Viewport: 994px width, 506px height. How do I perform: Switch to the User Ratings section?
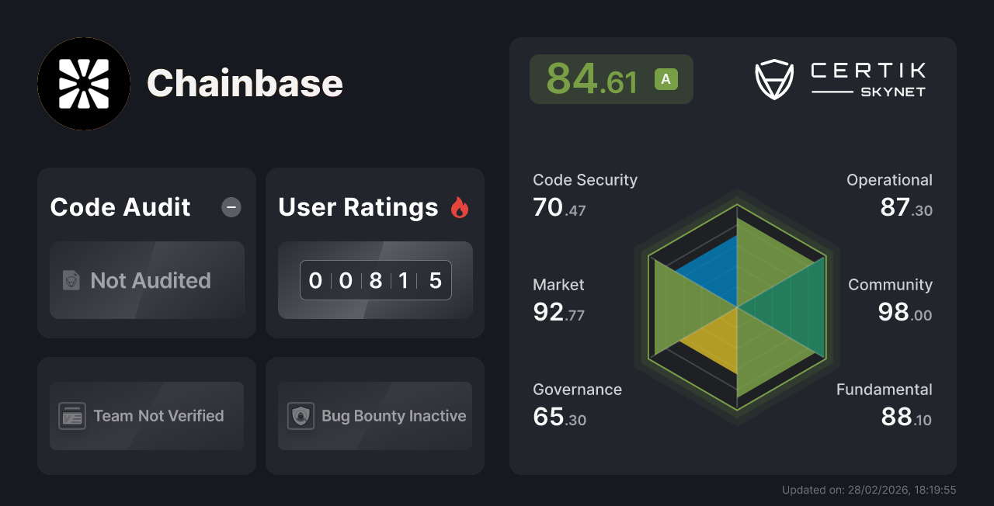pyautogui.click(x=358, y=207)
